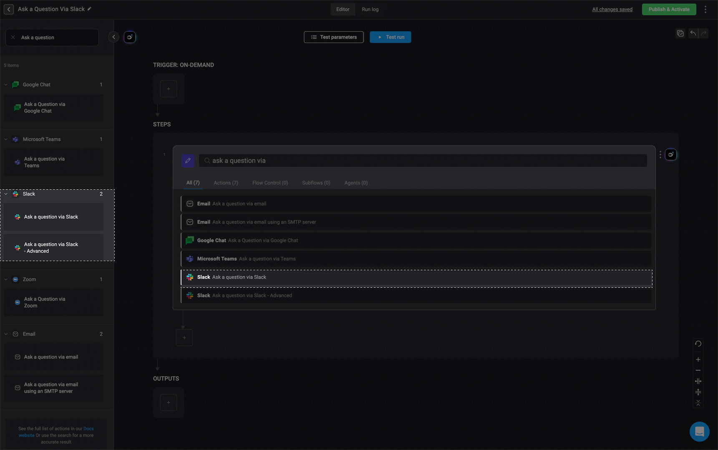718x450 pixels.
Task: Zoom in on the canvas
Action: coord(698,359)
